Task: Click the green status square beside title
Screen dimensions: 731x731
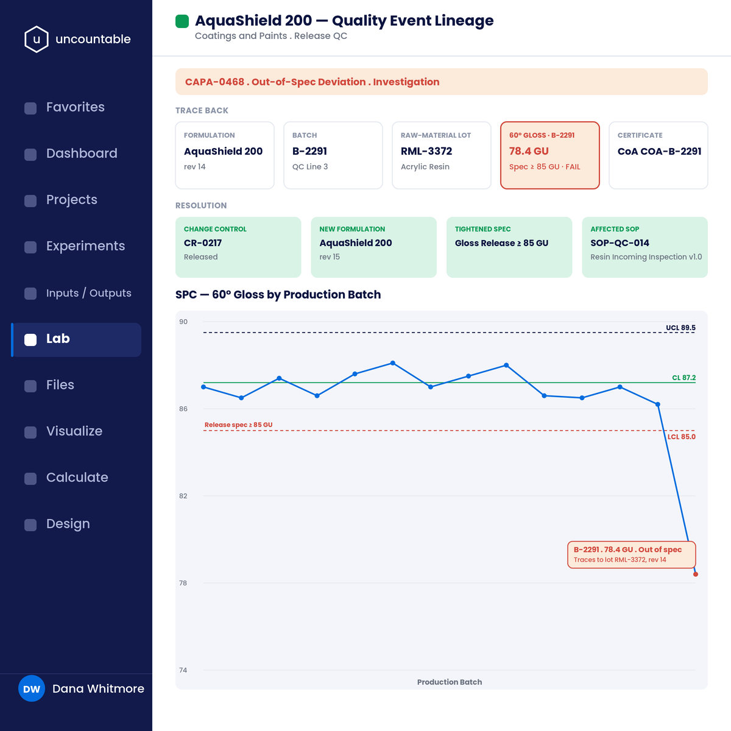Action: tap(182, 21)
